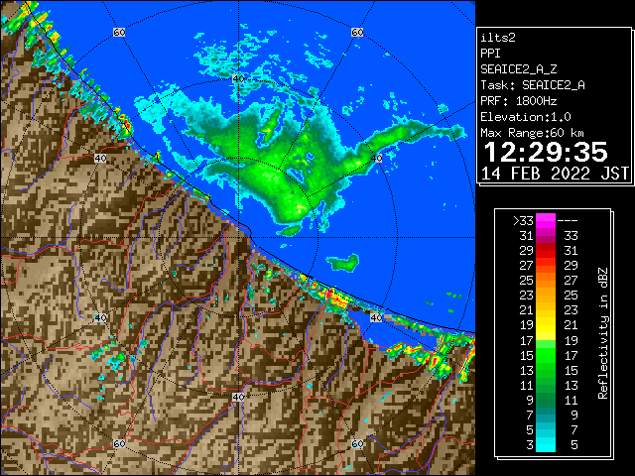Click the ">33" legend label
This screenshot has height=476, width=635.
523,221
